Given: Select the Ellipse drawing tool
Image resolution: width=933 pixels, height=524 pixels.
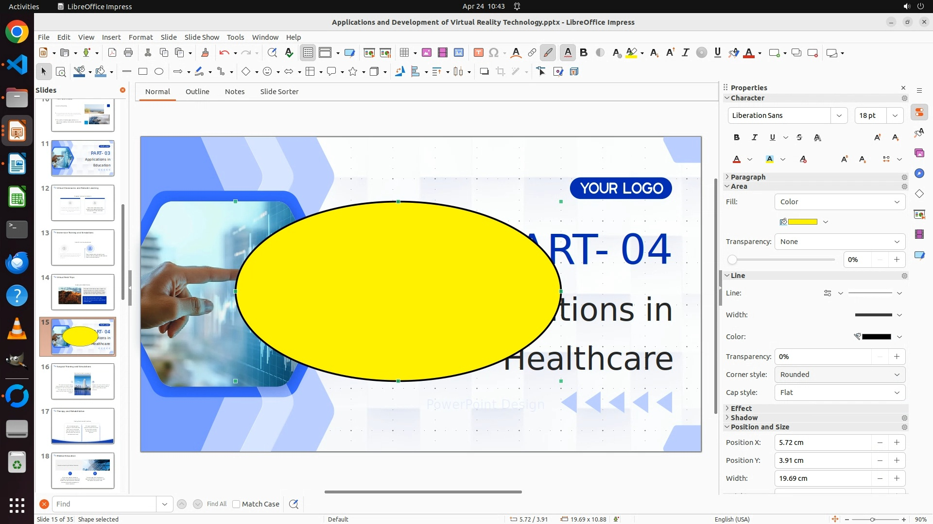Looking at the screenshot, I should [159, 72].
